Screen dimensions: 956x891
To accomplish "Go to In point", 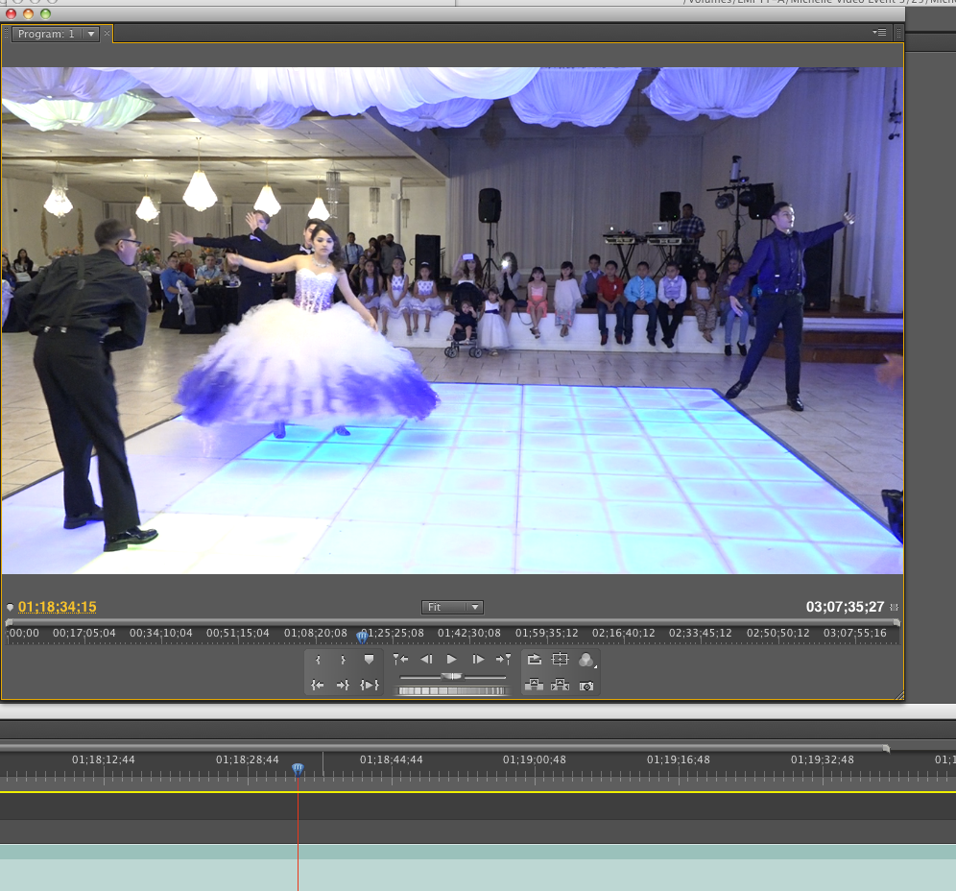I will pos(318,685).
